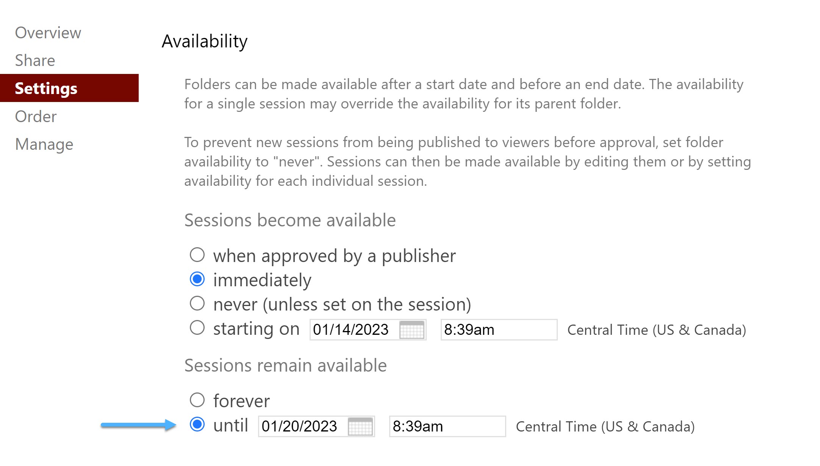Open the Order section
This screenshot has width=820, height=466.
pyautogui.click(x=35, y=116)
